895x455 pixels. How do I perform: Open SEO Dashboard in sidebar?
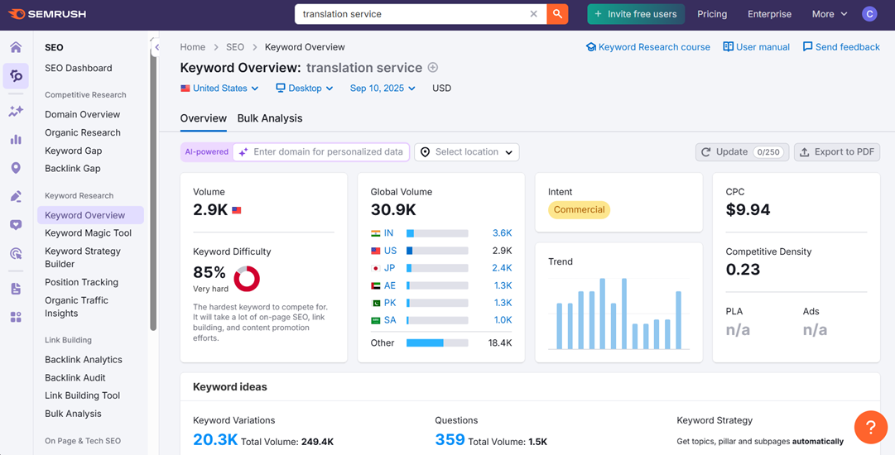click(79, 68)
